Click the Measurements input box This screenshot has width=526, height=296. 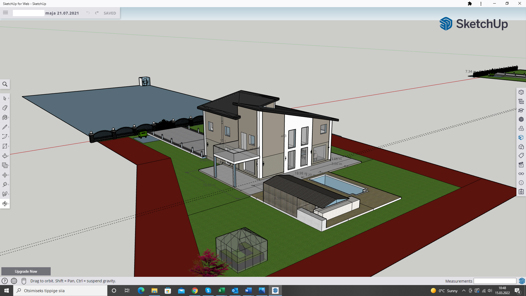pyautogui.click(x=495, y=281)
